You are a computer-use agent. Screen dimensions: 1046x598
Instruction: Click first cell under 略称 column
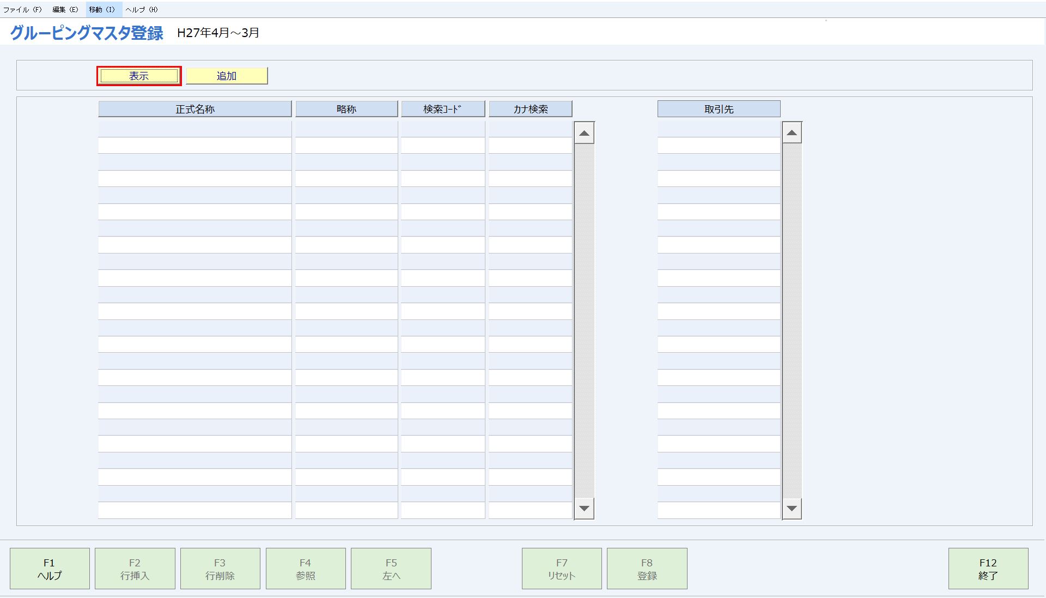click(346, 129)
